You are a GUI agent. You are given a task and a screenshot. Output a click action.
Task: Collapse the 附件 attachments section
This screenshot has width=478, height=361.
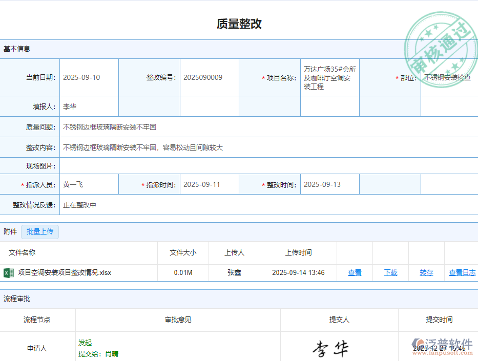(10, 231)
